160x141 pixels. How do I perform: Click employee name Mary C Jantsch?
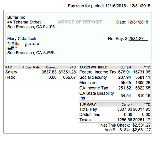(x=22, y=39)
